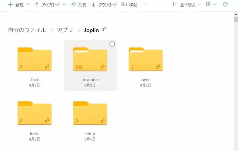The image size is (238, 151).
Task: Open the .lock folder icon
Action: pyautogui.click(x=35, y=59)
